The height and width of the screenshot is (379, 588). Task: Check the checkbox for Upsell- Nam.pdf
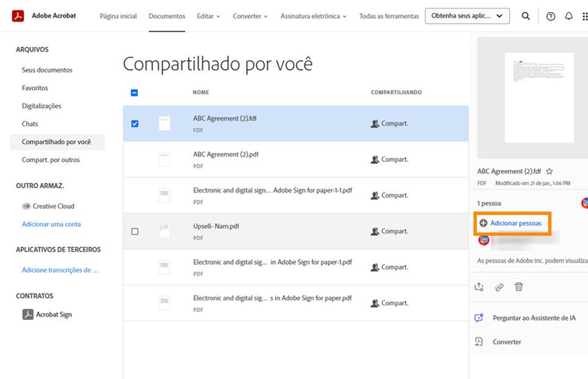(135, 232)
